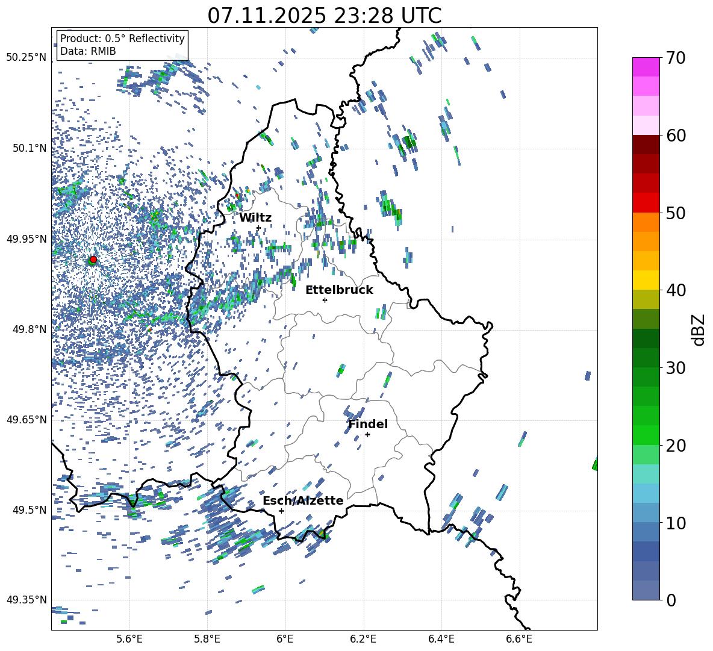This screenshot has height=651, width=713.
Task: Click the 49.8°N latitude label
Action: [30, 329]
